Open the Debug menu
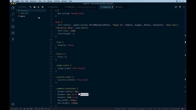This screenshot has height=110, width=196. click(x=50, y=1)
